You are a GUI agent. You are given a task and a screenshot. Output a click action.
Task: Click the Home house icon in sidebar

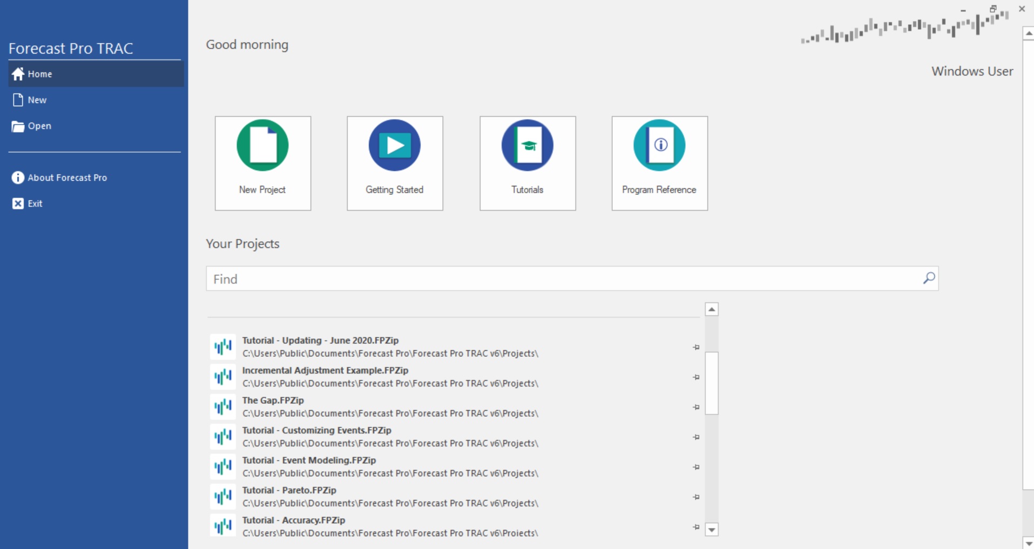18,74
